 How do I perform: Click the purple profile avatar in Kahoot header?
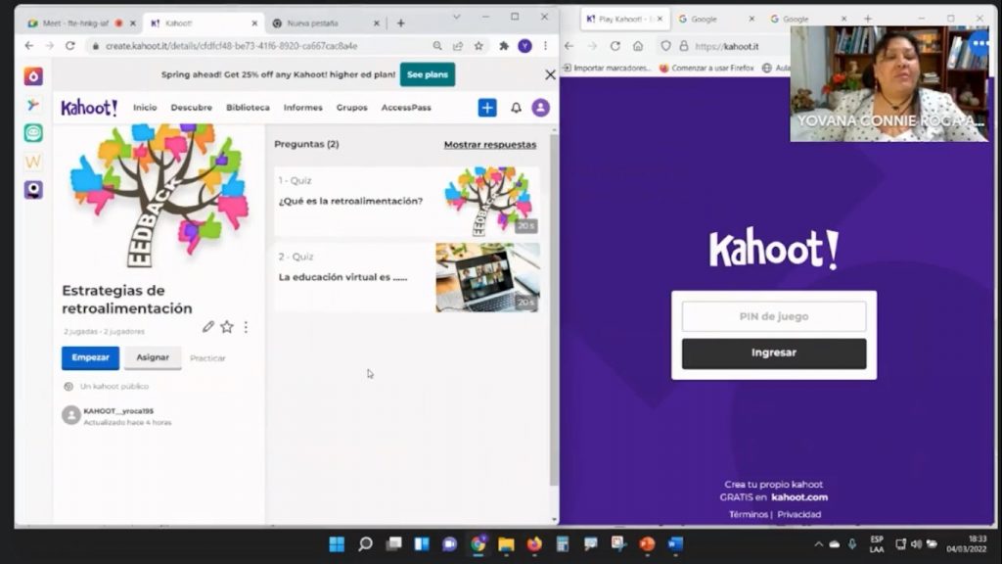pos(540,108)
